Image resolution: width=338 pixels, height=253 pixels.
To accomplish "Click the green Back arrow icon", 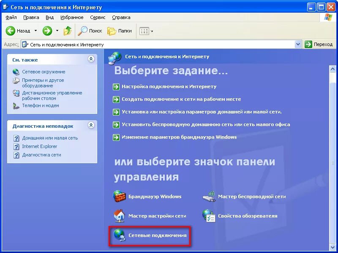I will tap(10, 31).
